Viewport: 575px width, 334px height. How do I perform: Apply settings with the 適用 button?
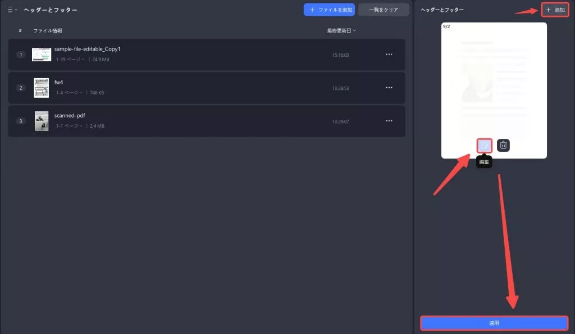(x=494, y=323)
